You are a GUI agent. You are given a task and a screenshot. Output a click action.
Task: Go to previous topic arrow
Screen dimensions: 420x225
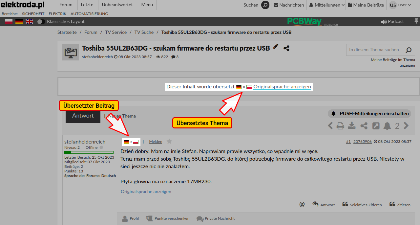point(330,125)
